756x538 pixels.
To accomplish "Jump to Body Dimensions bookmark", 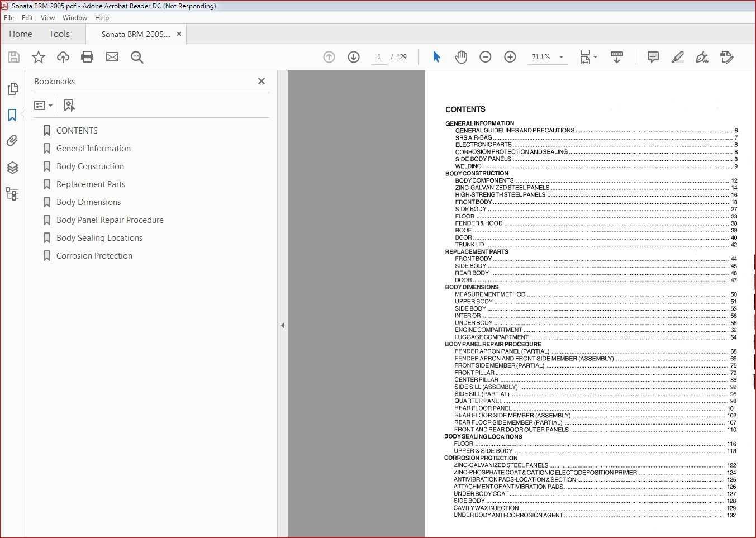I will click(x=88, y=202).
